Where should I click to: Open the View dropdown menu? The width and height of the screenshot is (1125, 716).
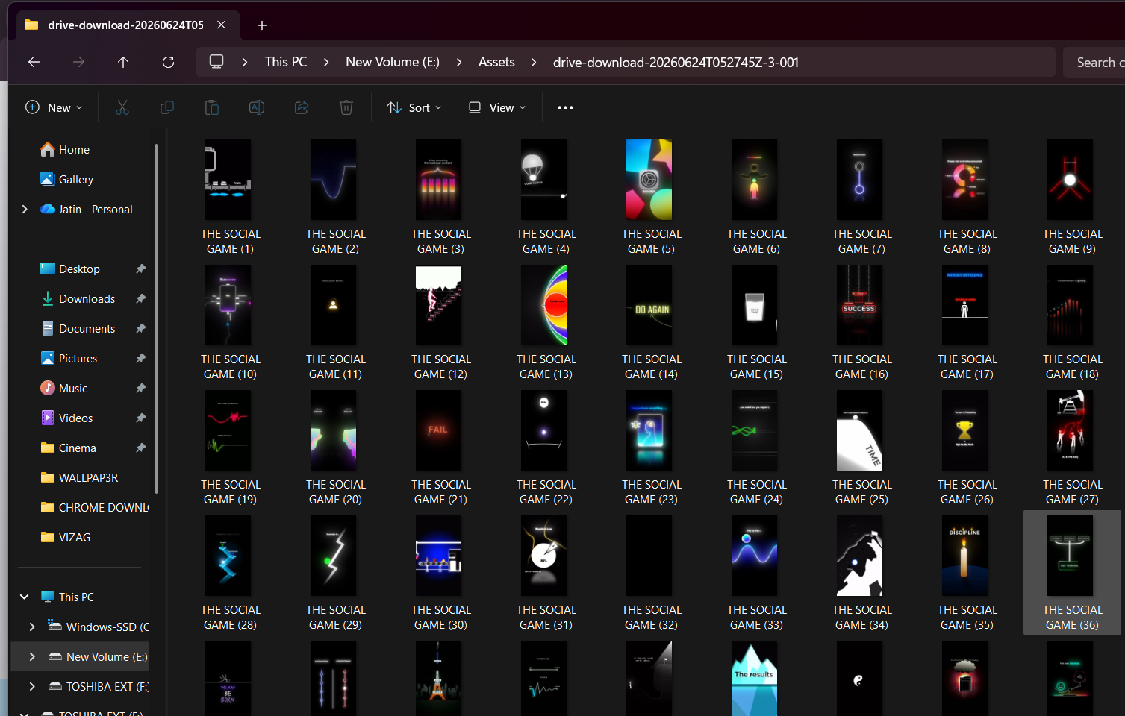pos(497,107)
